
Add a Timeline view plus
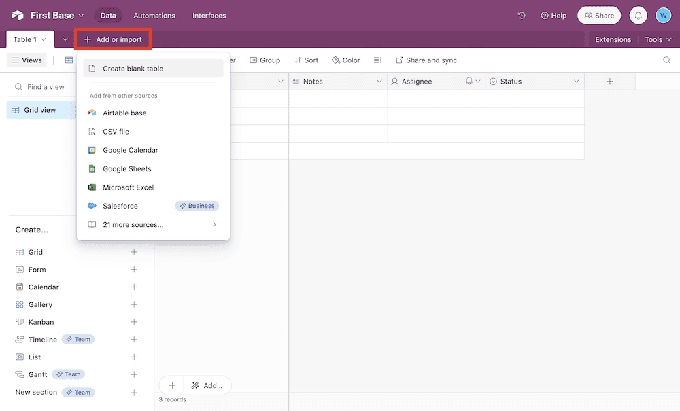[134, 340]
